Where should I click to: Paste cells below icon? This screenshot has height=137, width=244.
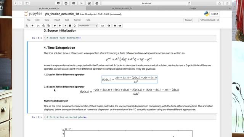pyautogui.click(x=49, y=25)
